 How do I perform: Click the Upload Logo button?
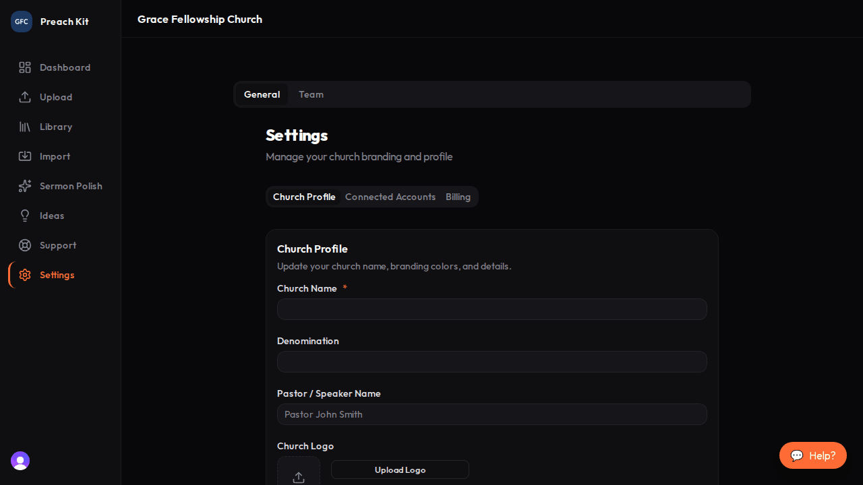[x=400, y=470]
